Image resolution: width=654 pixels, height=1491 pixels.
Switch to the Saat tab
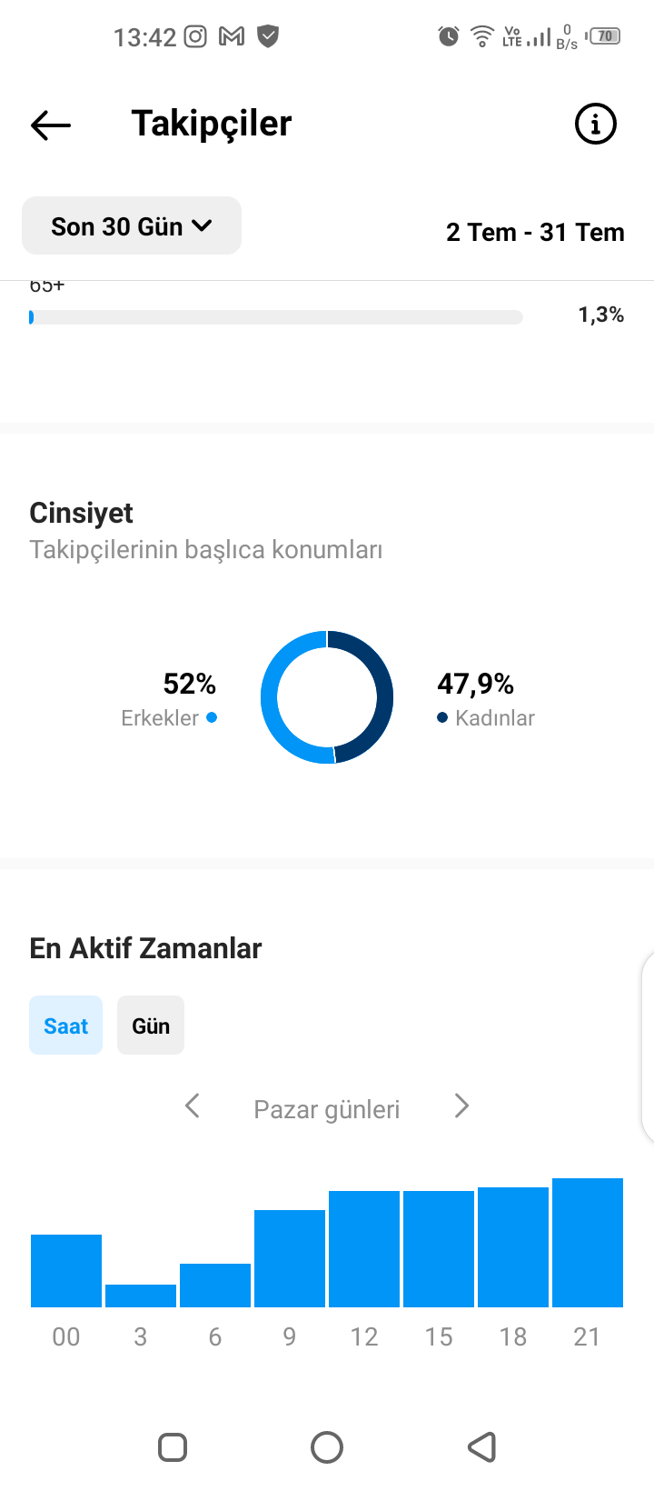tap(65, 1026)
